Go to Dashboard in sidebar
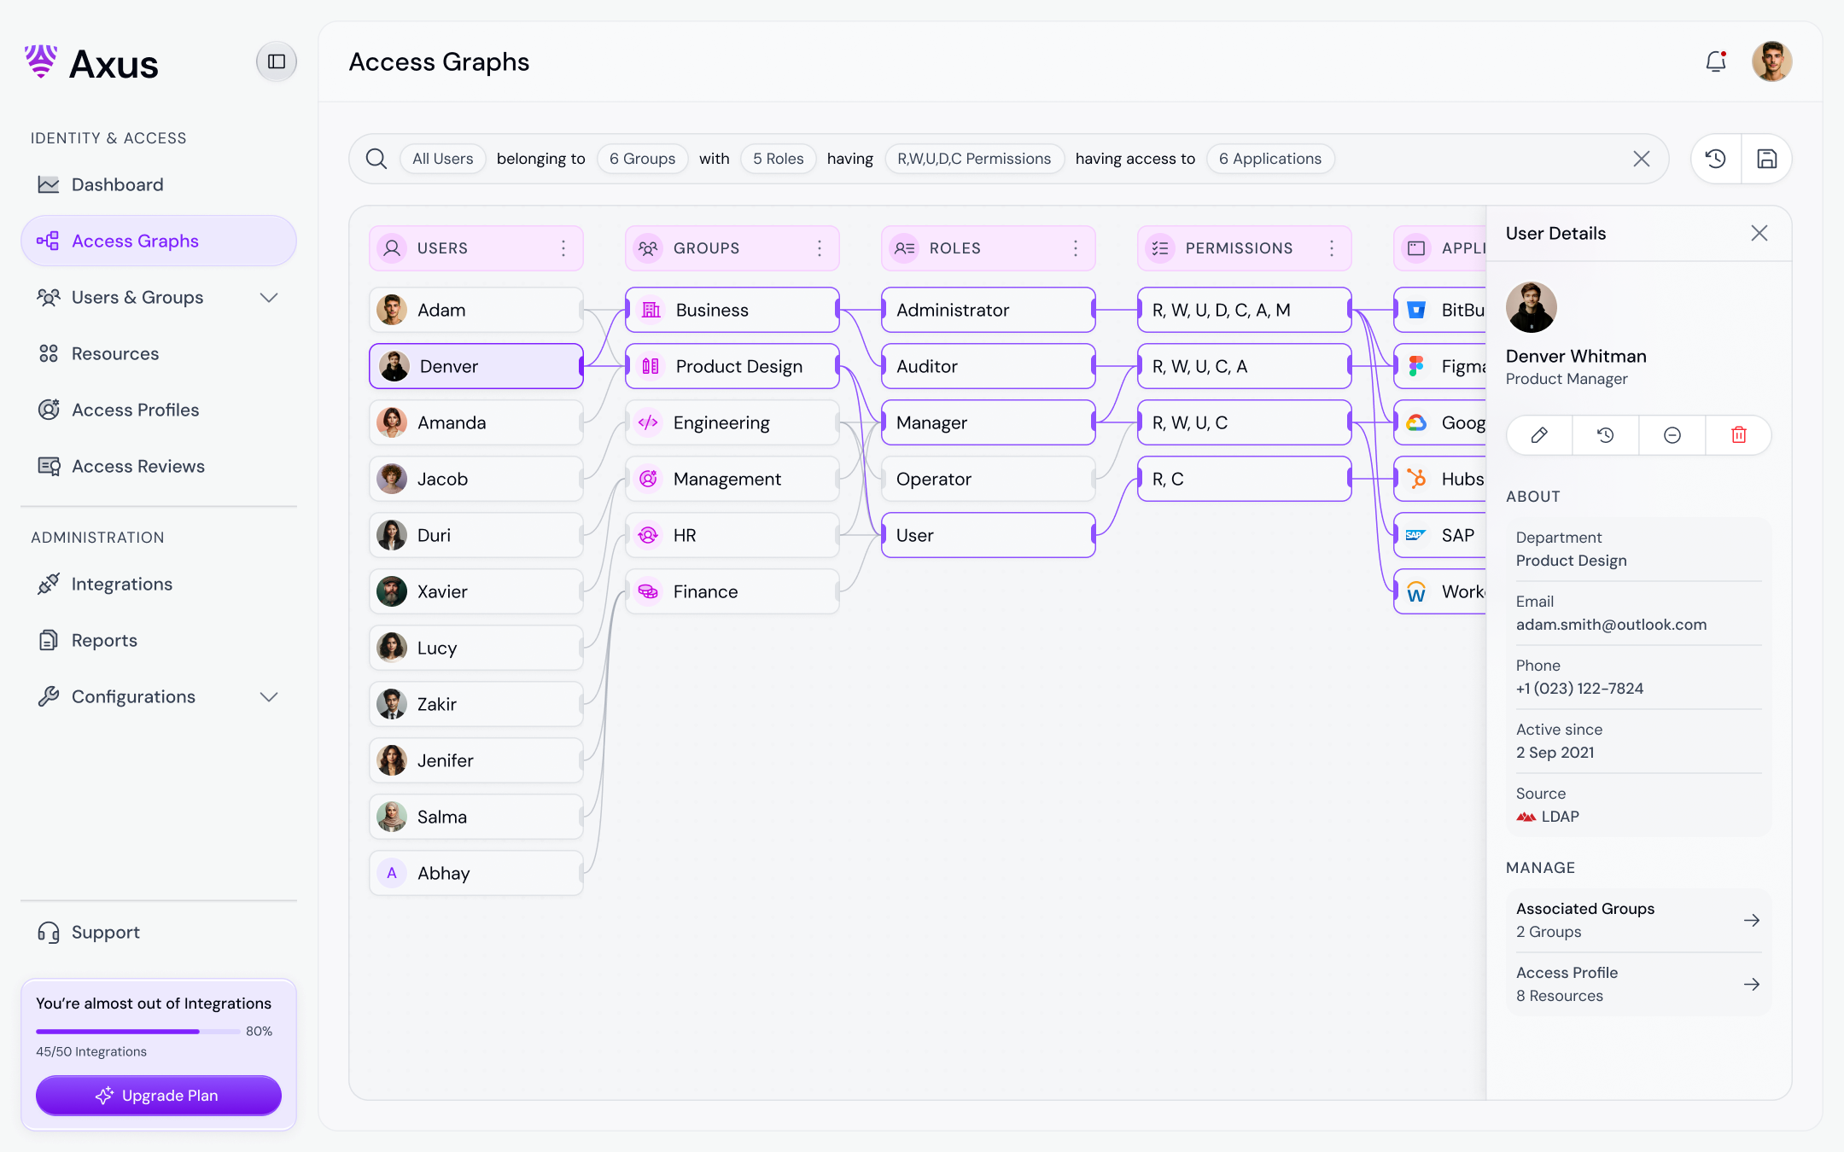The width and height of the screenshot is (1844, 1152). [159, 184]
